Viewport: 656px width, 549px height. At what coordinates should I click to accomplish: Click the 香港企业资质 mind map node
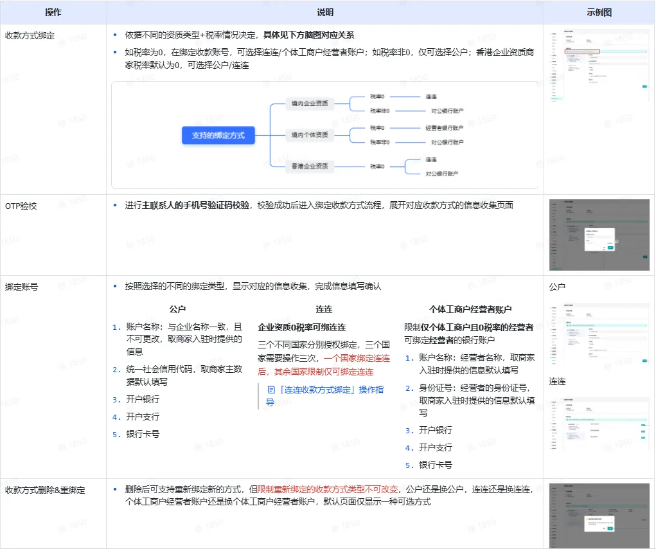pyautogui.click(x=310, y=166)
